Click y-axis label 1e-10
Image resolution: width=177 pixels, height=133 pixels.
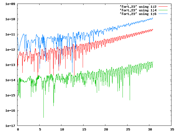(x=10, y=19)
